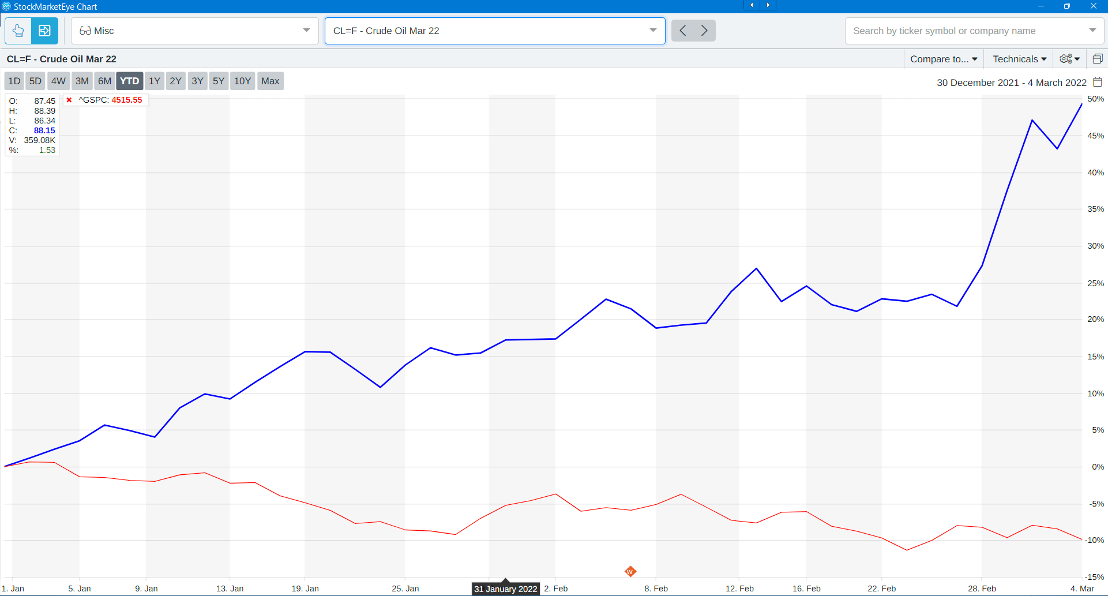Open the chart settings gear menu
Viewport: 1108px width, 596px height.
[1070, 59]
